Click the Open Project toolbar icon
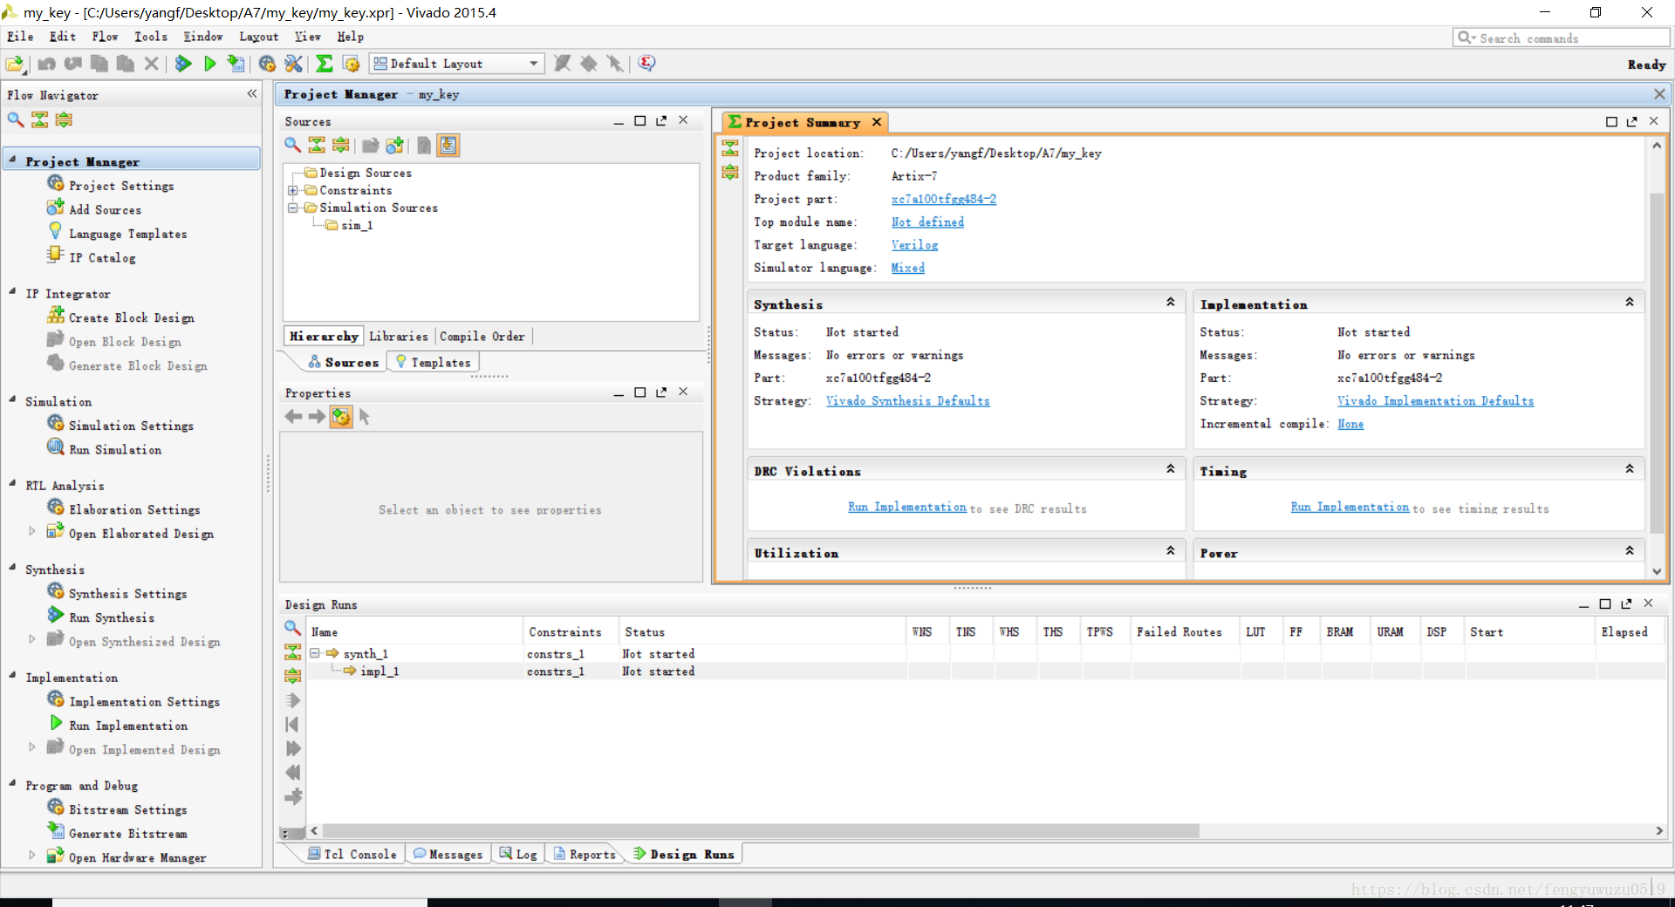 point(15,64)
